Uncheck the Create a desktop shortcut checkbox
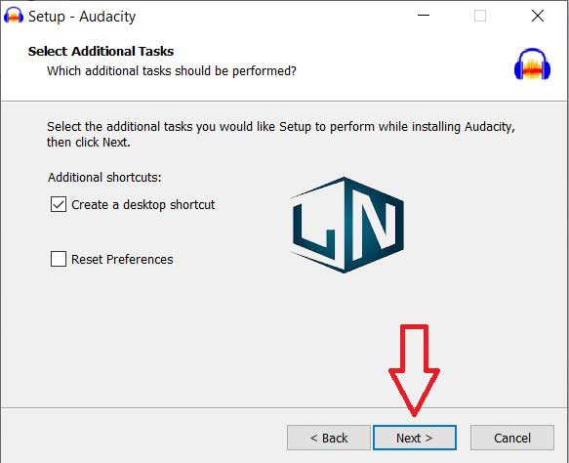The image size is (569, 463). click(59, 204)
